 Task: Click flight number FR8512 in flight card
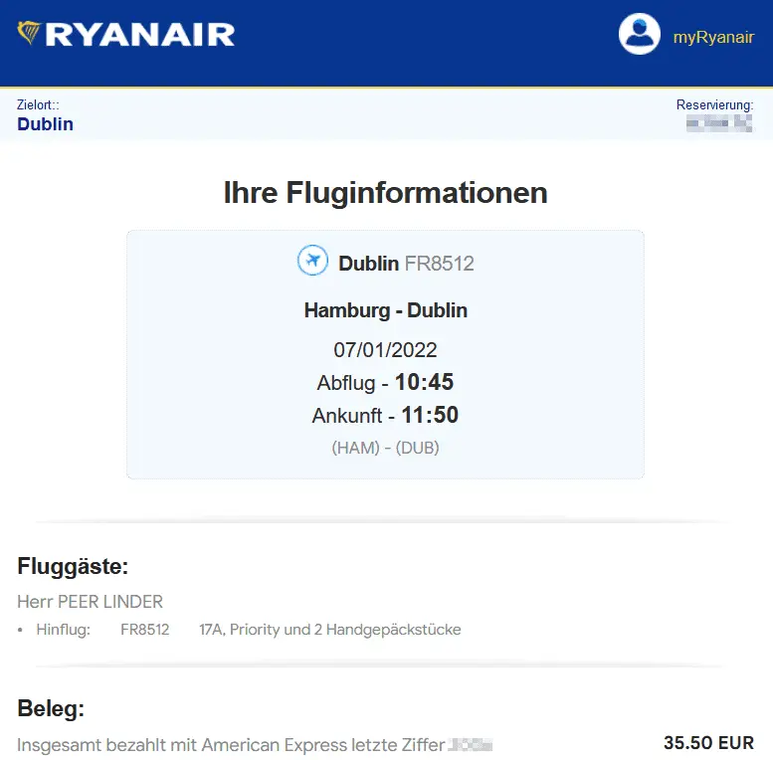coord(439,264)
